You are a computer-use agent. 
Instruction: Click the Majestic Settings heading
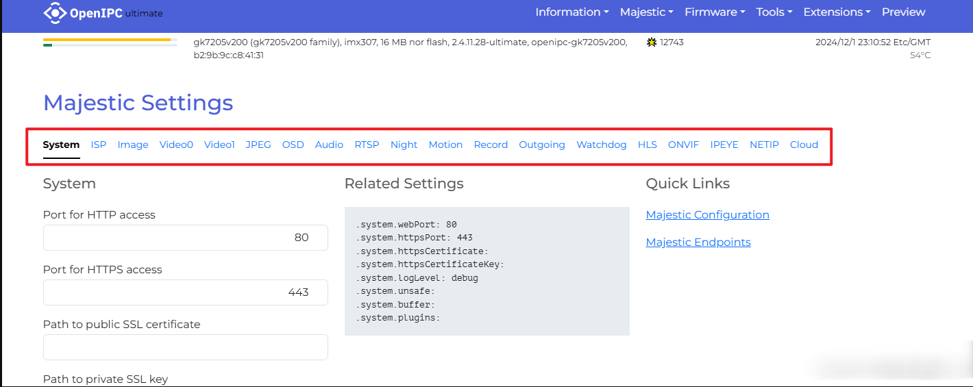tap(138, 103)
